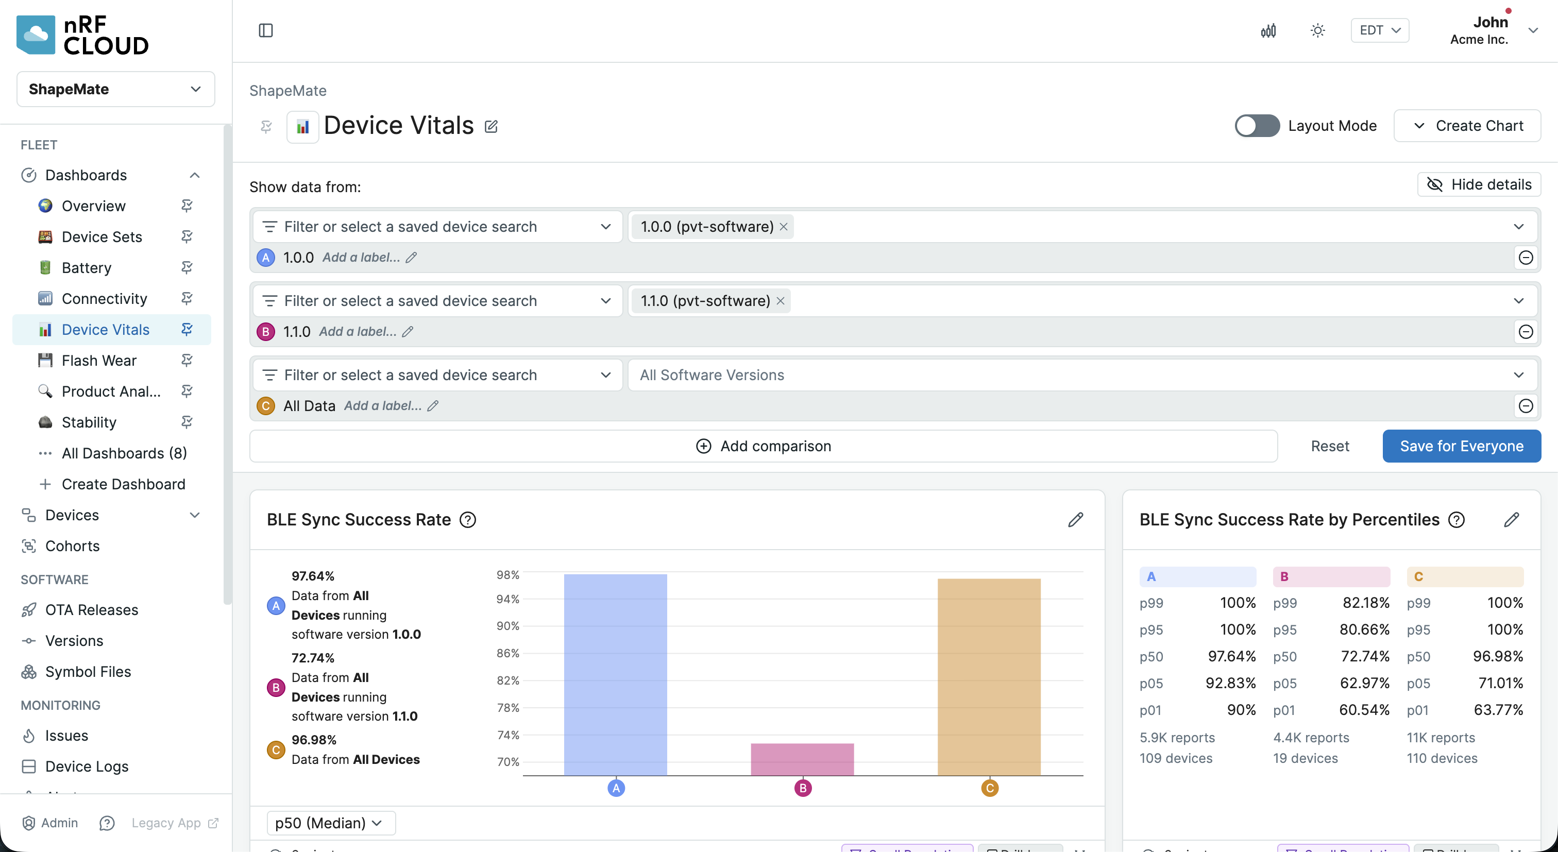This screenshot has width=1558, height=852.
Task: Open the Connectivity dashboard
Action: click(105, 299)
